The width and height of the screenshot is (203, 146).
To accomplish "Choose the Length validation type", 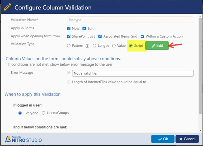I will [95, 46].
